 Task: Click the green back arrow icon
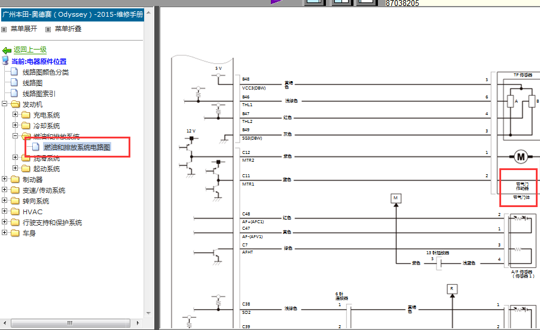click(7, 51)
